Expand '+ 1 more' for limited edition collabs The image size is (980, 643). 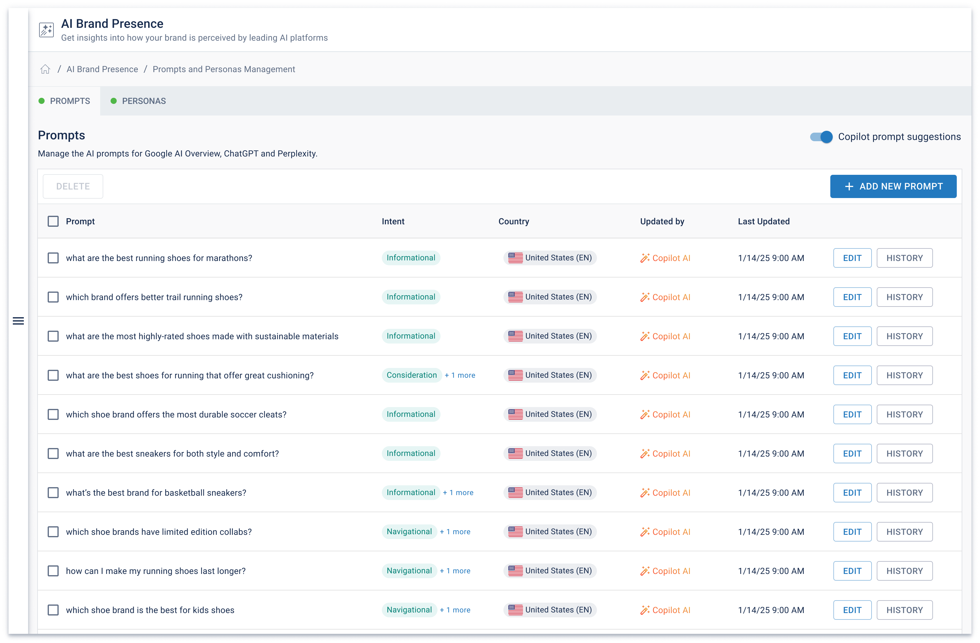[x=455, y=532]
